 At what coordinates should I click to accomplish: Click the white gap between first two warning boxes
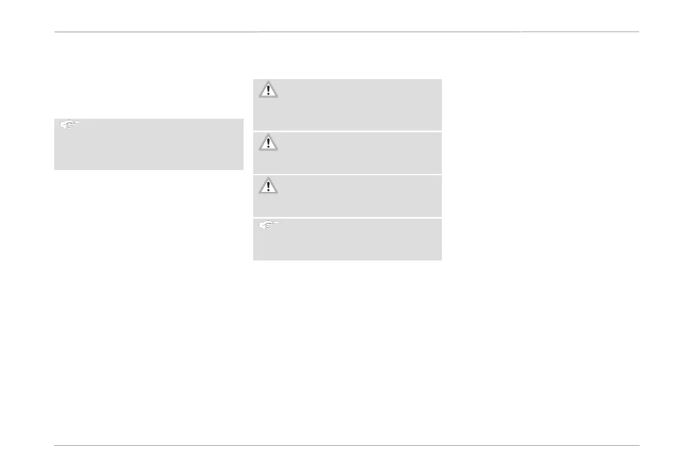(x=347, y=131)
